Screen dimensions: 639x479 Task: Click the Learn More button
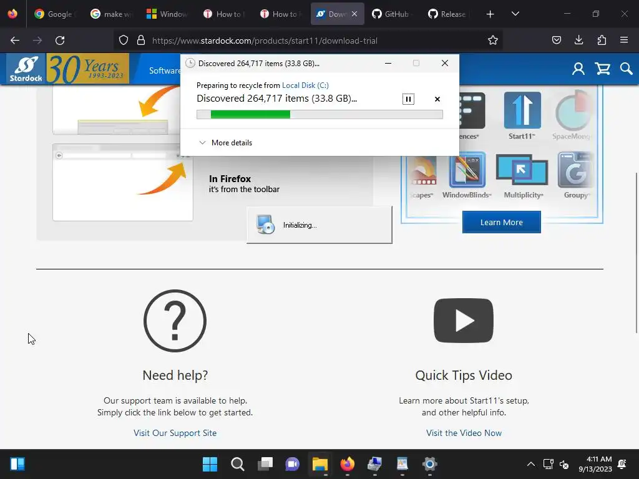coord(502,222)
